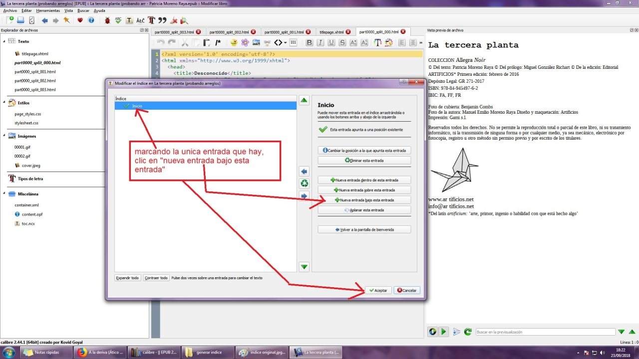Click Aplanar esta entrada button
Screen dimensions: 639x359
364,210
